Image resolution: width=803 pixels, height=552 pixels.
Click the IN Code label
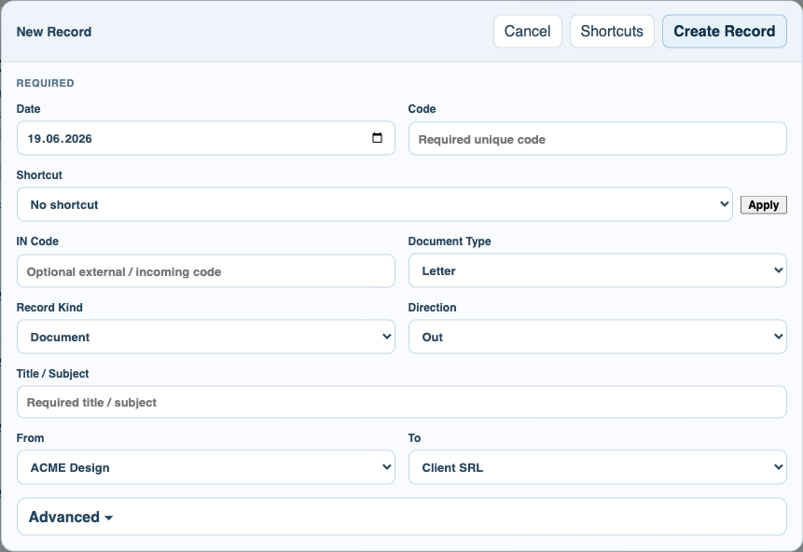[37, 241]
